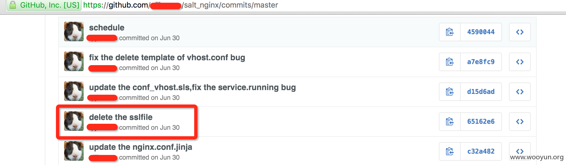Open commit hash 65162e6
This screenshot has width=566, height=165.
(x=481, y=122)
